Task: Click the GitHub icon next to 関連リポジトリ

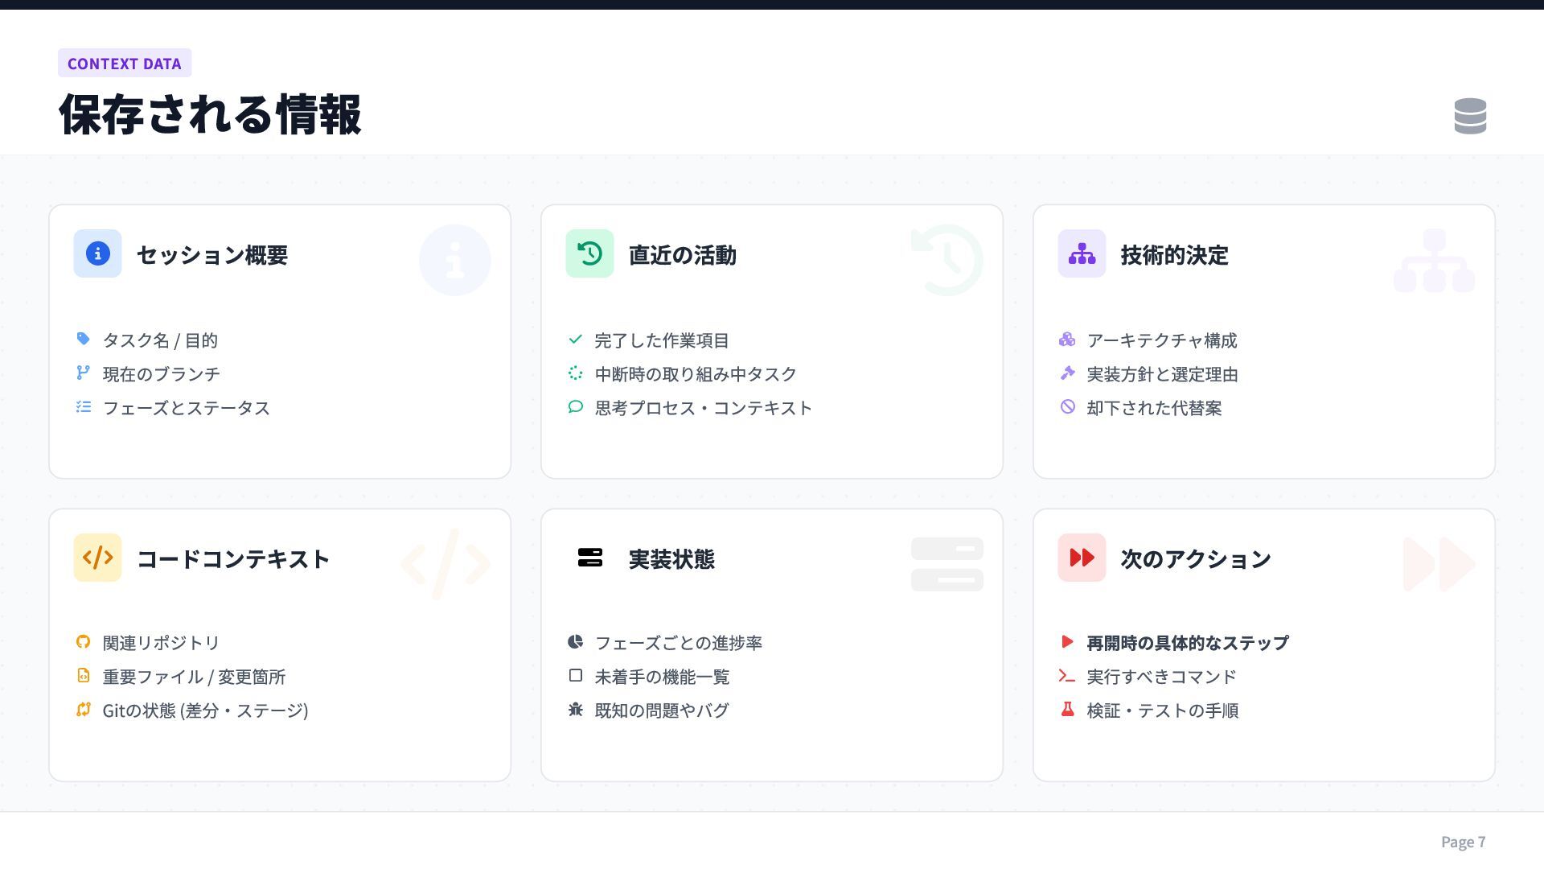Action: click(83, 642)
